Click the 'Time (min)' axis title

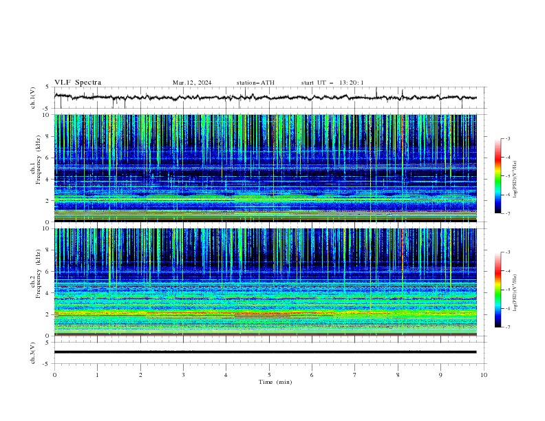click(275, 382)
